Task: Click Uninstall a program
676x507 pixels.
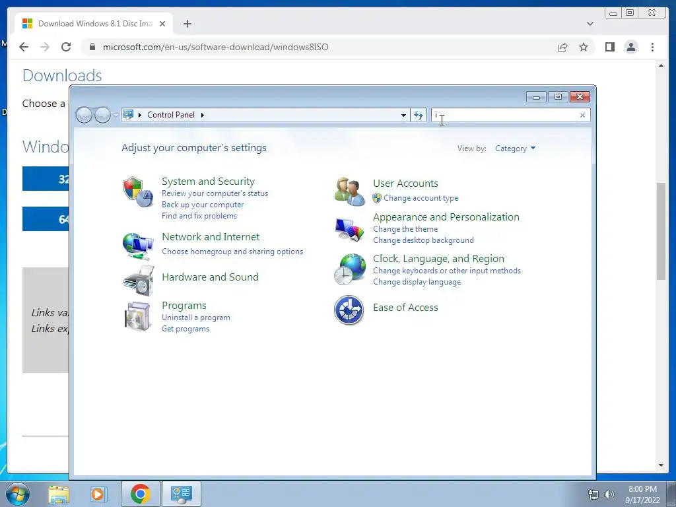Action: [195, 318]
